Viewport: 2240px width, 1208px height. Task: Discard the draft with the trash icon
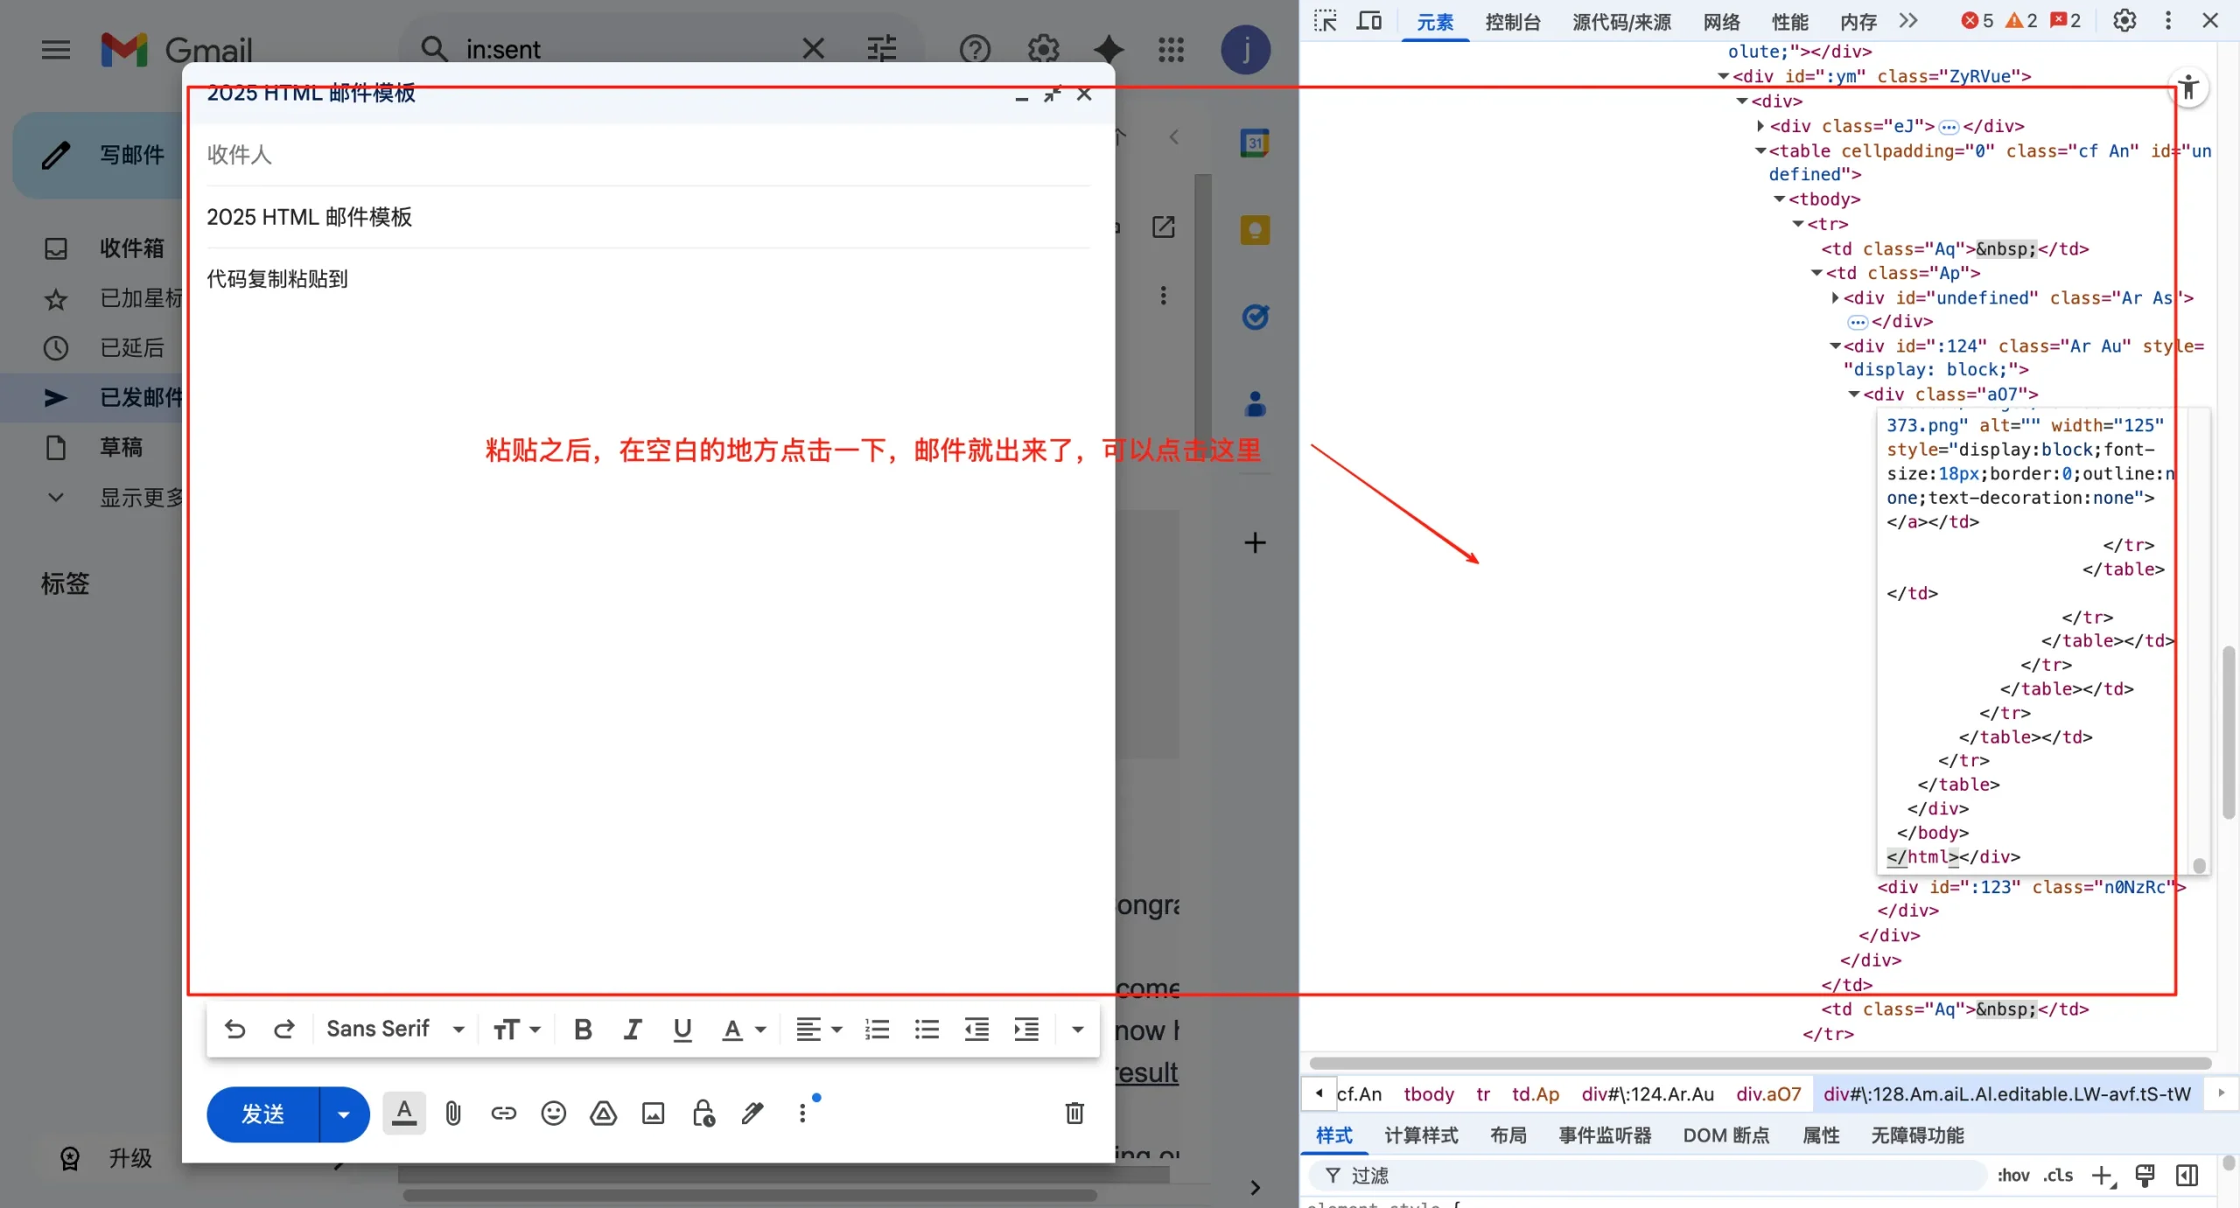point(1074,1113)
